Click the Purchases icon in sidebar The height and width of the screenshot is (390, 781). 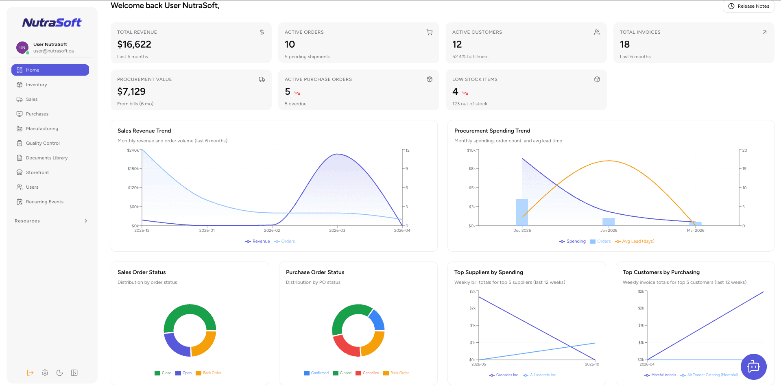click(x=20, y=114)
